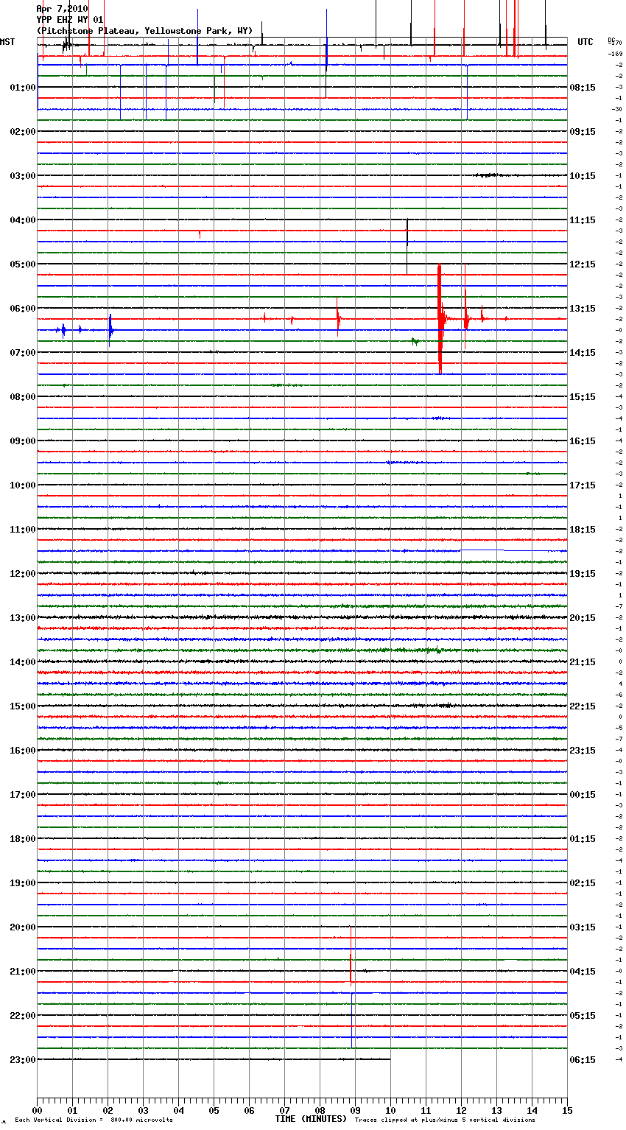
Task: Click the 19:00 MST time label
Action: (x=23, y=883)
